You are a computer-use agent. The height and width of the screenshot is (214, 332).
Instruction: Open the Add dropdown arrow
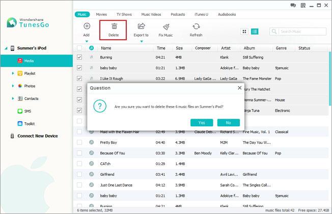[x=87, y=41]
